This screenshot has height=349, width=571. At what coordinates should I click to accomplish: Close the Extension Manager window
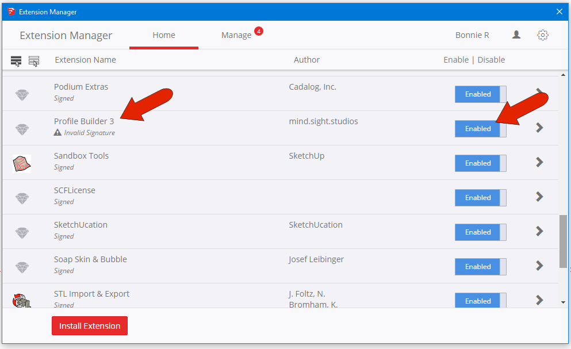pyautogui.click(x=559, y=11)
